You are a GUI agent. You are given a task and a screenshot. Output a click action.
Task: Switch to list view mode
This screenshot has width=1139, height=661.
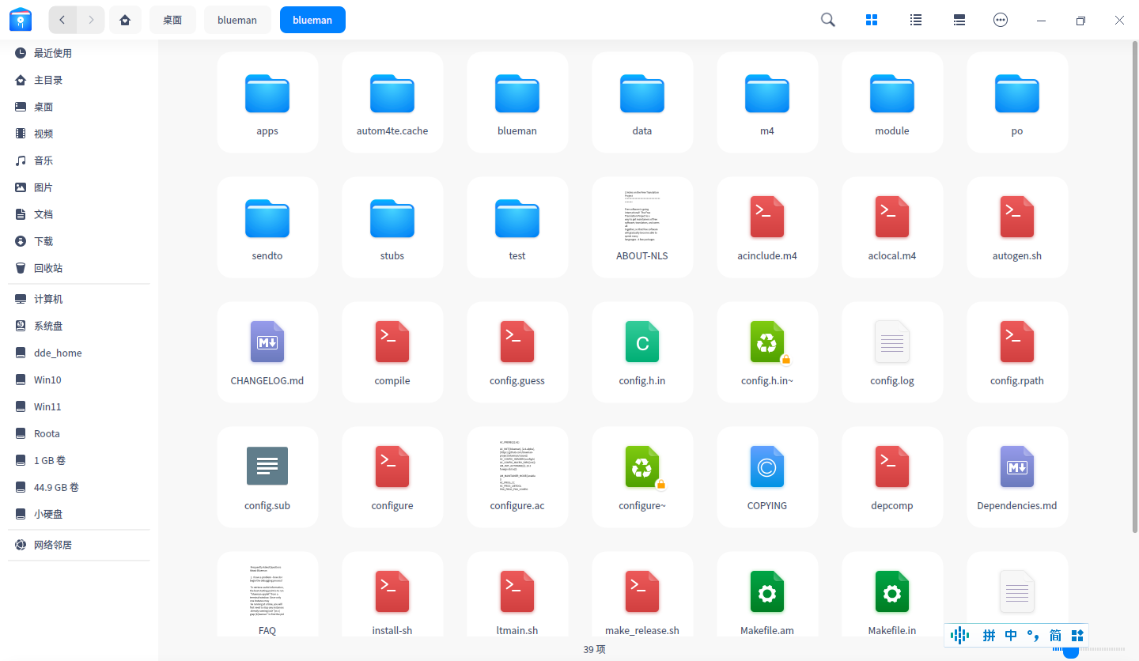tap(916, 20)
